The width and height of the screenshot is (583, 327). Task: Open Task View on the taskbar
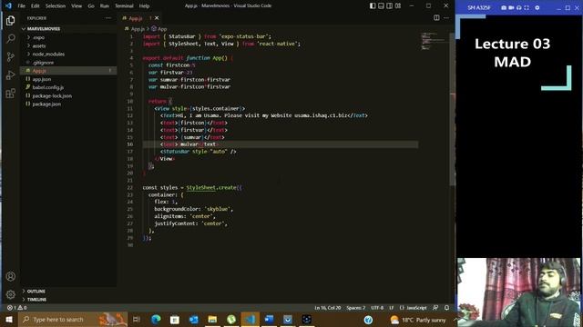pos(137,319)
